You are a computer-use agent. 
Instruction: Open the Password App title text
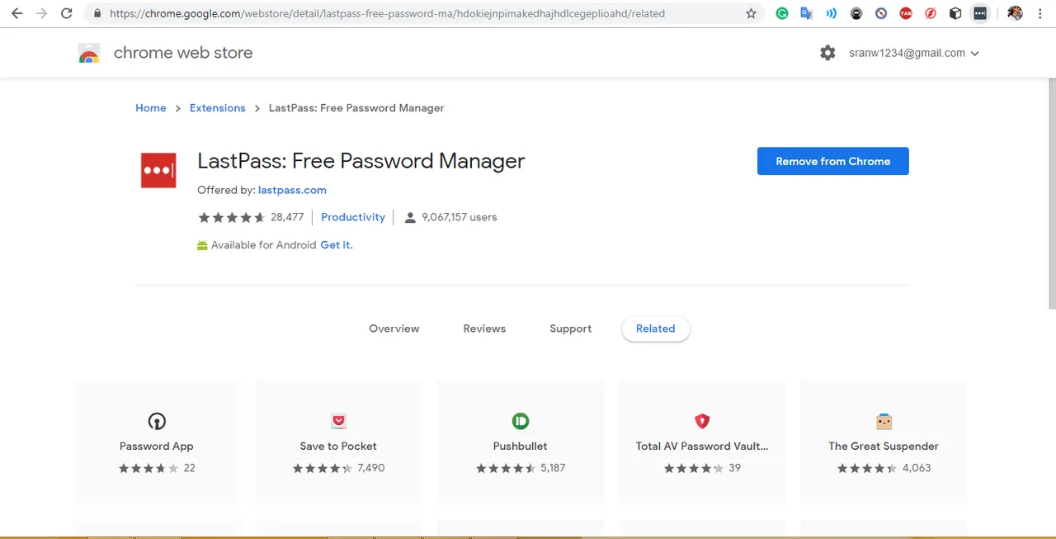[x=157, y=446]
